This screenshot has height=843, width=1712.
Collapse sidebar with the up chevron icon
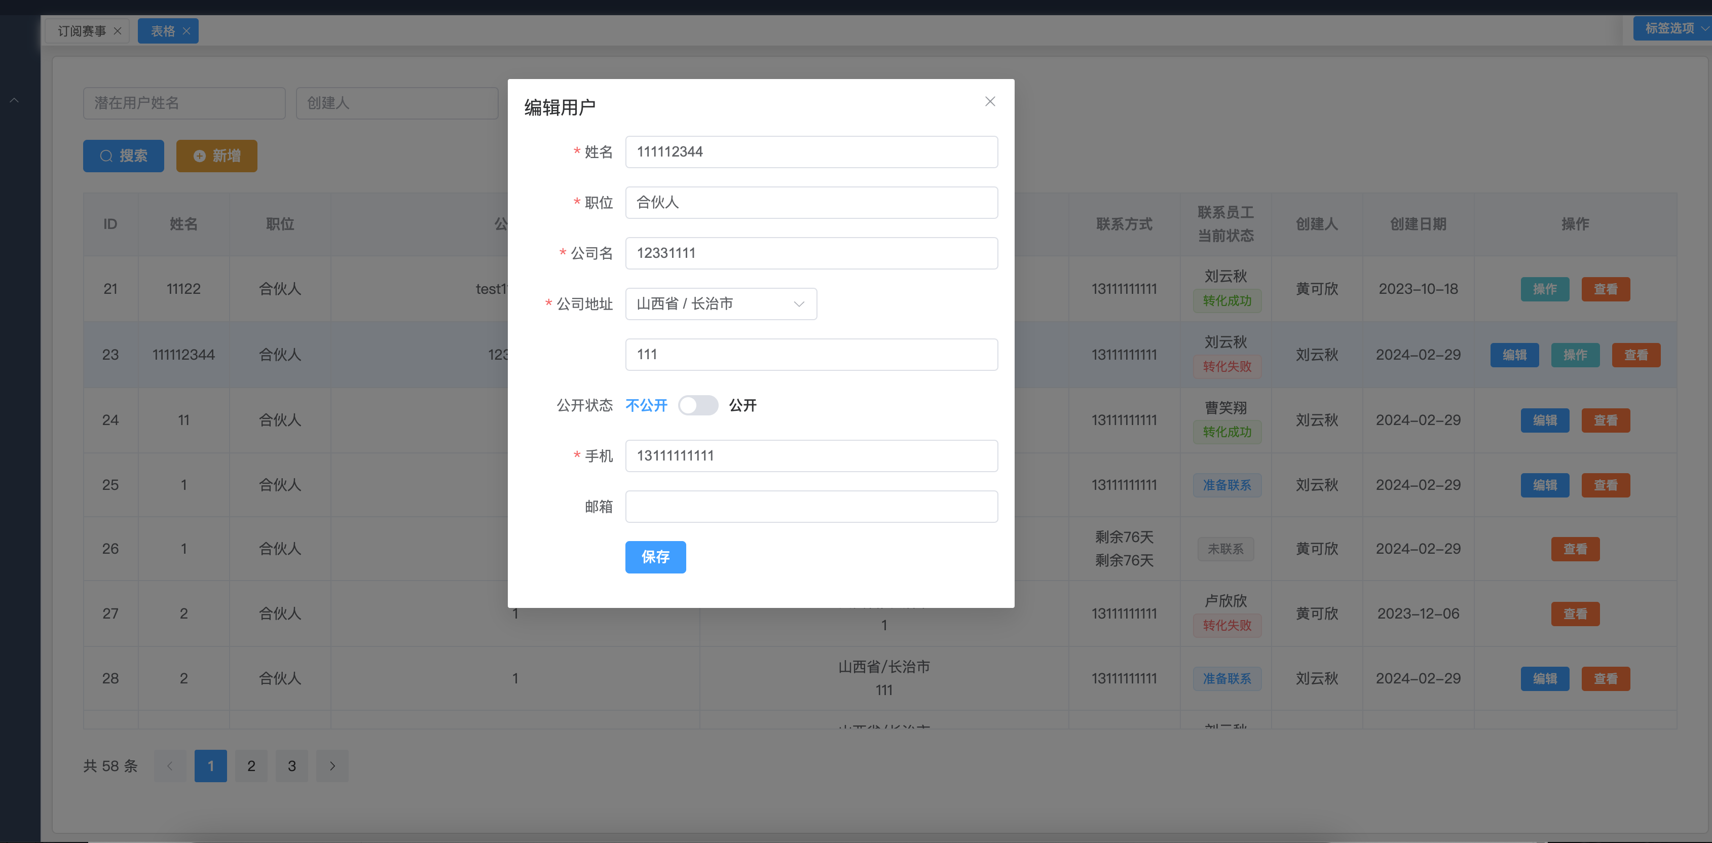point(14,100)
